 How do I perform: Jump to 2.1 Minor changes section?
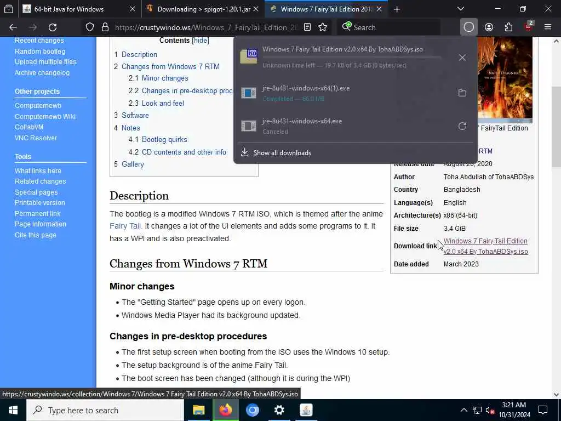click(x=158, y=78)
